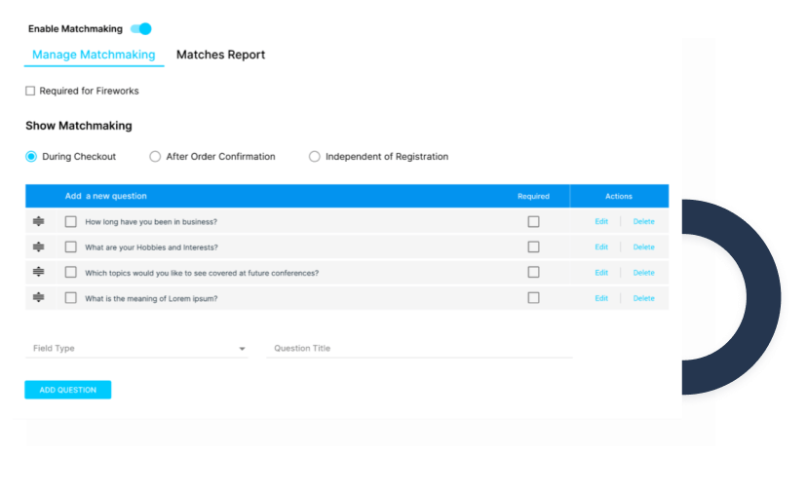Select During Checkout radio option

[x=31, y=157]
